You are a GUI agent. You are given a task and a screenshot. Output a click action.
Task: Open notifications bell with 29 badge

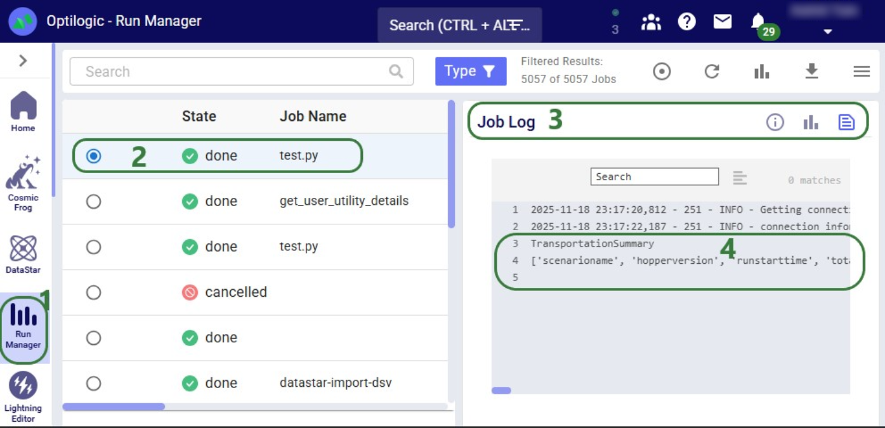click(x=759, y=23)
